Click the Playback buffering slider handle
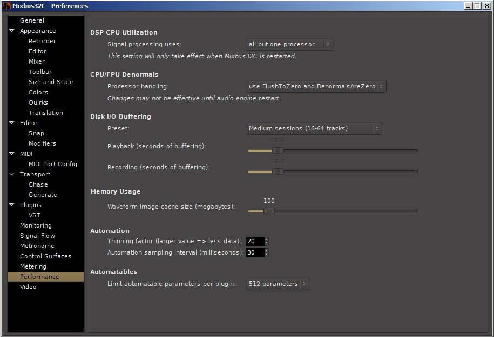This screenshot has width=494, height=337. (x=278, y=151)
